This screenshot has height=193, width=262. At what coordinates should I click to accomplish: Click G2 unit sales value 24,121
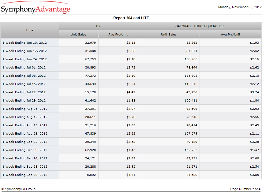[90, 158]
